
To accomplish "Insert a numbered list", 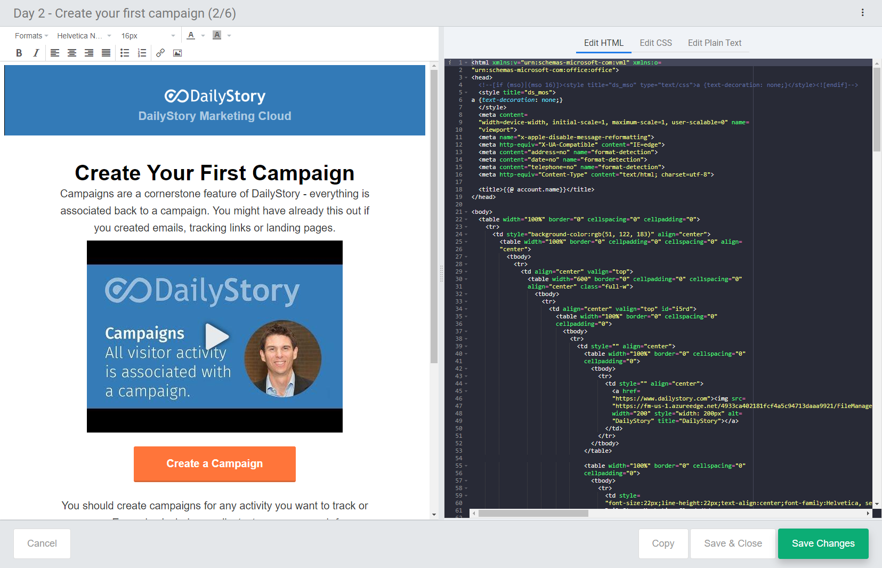I will 142,53.
